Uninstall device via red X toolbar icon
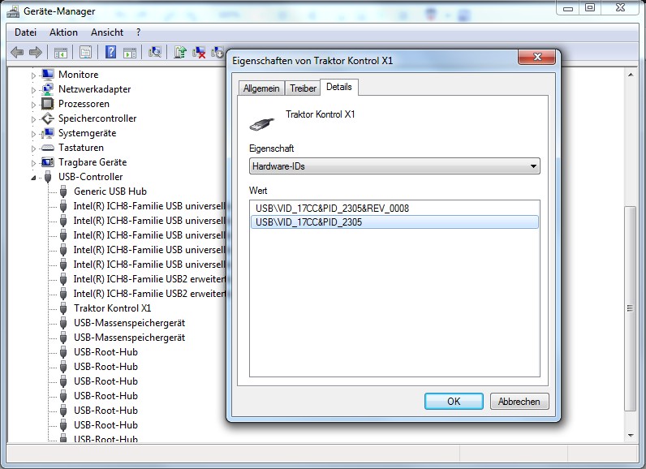Viewport: 646px width, 469px height. tap(199, 52)
